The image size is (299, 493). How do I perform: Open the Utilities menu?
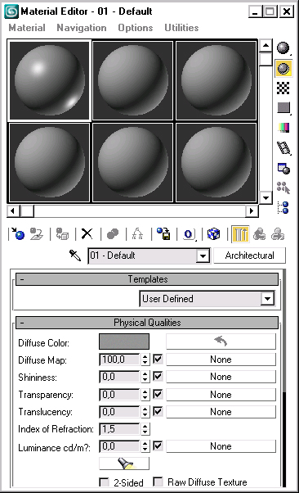(181, 28)
